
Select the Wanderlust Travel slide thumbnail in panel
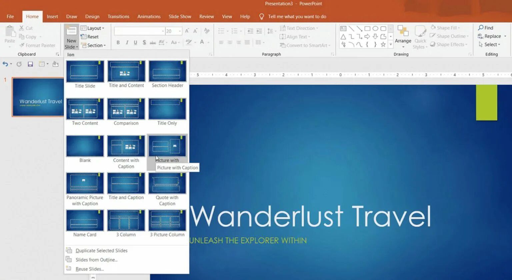pyautogui.click(x=38, y=97)
